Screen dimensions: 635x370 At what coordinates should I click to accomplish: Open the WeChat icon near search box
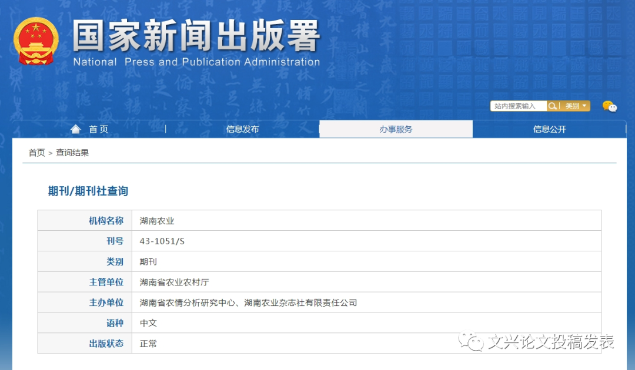pos(610,106)
